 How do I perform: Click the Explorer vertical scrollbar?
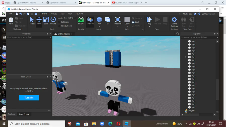[217, 89]
